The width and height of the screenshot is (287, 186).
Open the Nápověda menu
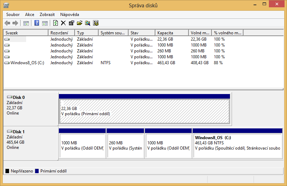tap(70, 15)
